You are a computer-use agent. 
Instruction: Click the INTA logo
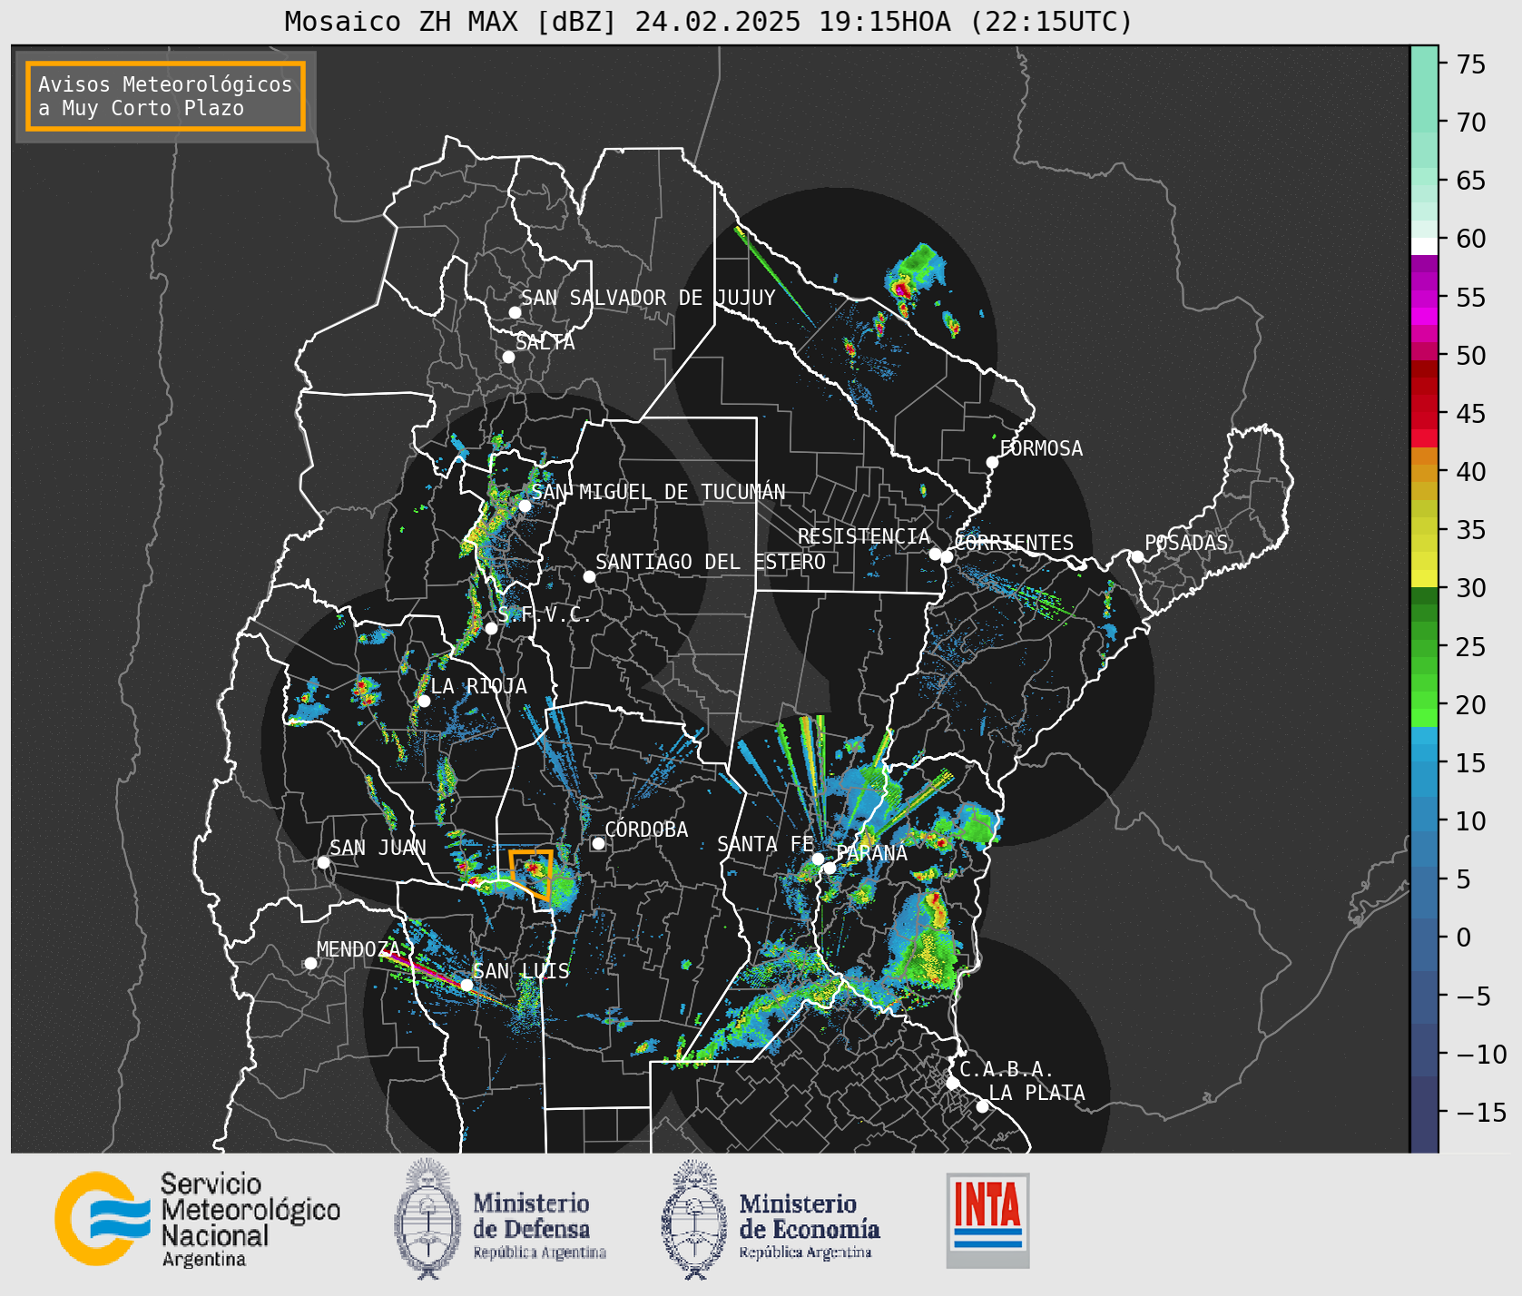(987, 1221)
